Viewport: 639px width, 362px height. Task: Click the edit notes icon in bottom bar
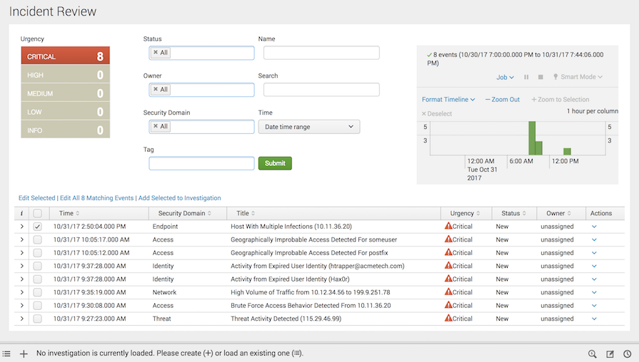pos(610,354)
